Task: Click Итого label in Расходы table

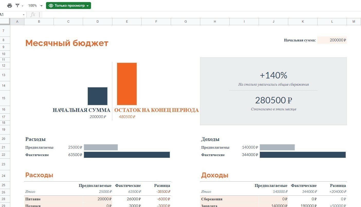Action: tap(30, 192)
